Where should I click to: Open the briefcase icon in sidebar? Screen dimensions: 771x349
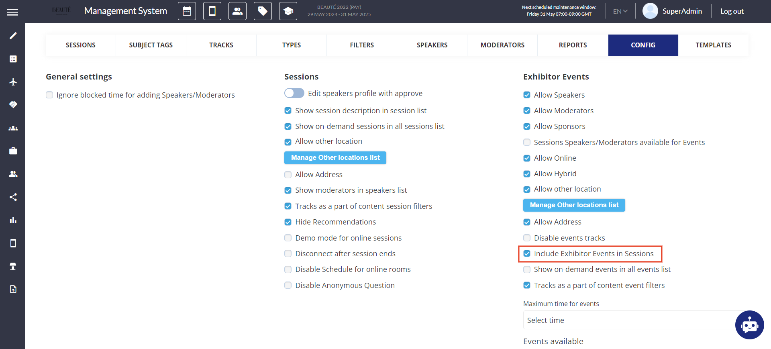click(13, 151)
